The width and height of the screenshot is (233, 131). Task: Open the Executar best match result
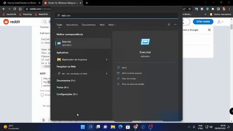coord(83,43)
